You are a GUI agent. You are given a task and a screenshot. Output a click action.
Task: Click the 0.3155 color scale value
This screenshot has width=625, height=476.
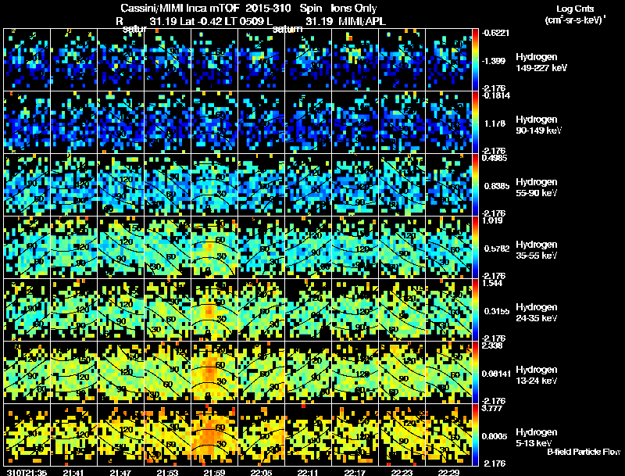(497, 311)
